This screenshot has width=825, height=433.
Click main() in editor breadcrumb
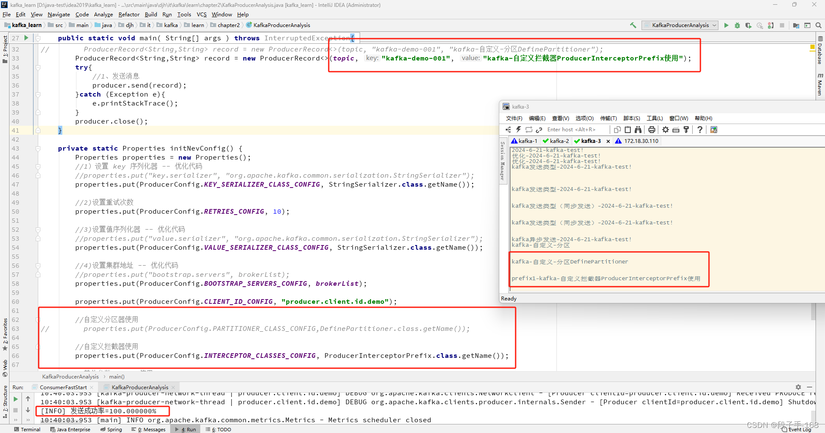pyautogui.click(x=117, y=377)
